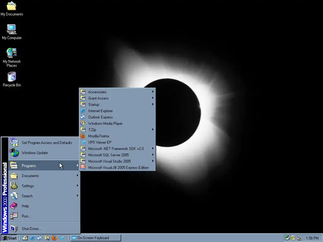Click the search icon in Quick Launch

pos(47,238)
